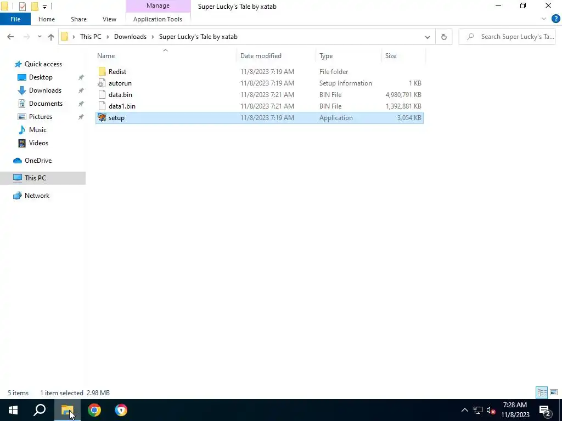Sort by Date modified column header
Image resolution: width=562 pixels, height=421 pixels.
261,56
